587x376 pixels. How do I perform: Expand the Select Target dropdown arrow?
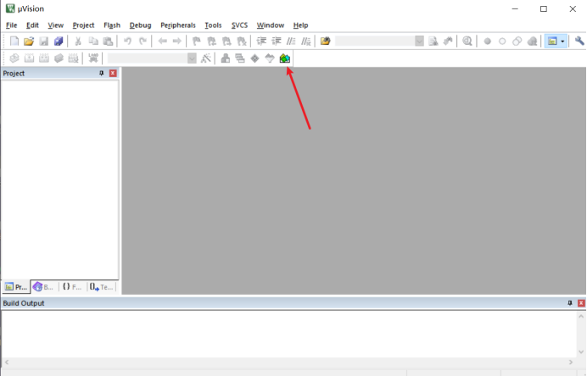(x=192, y=58)
